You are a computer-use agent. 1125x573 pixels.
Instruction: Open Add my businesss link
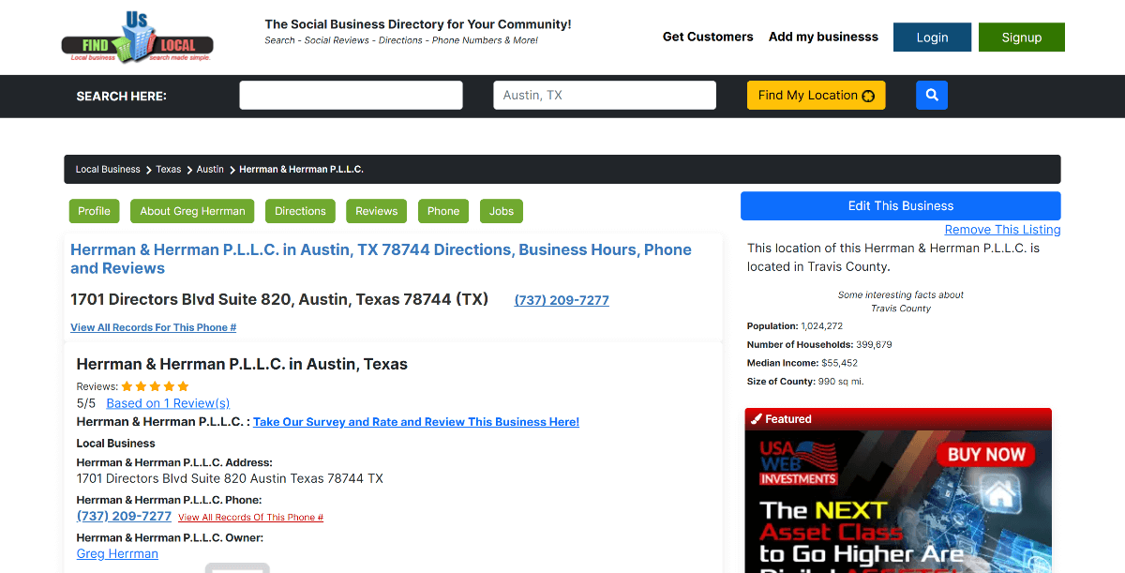coord(823,37)
